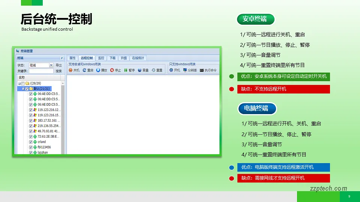
Task: Click the 电脑终端 blue badge
Action: (x=257, y=108)
